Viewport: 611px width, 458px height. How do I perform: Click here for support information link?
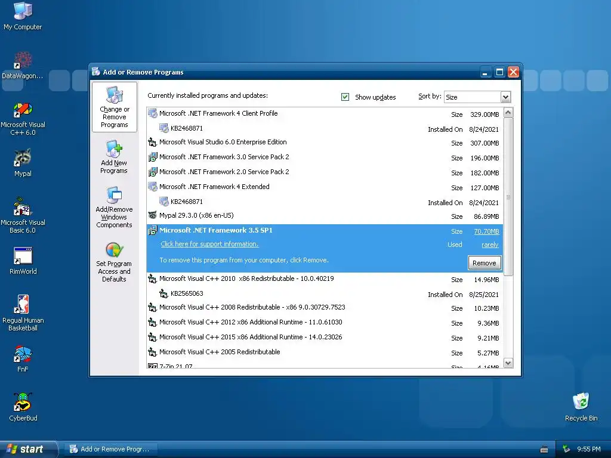click(x=209, y=244)
